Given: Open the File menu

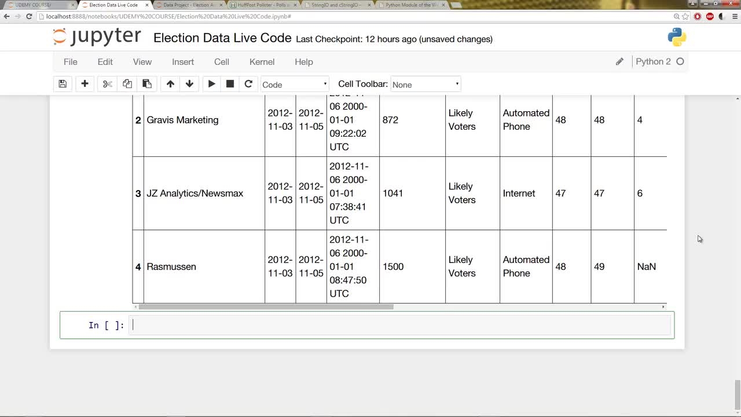Looking at the screenshot, I should coord(71,62).
